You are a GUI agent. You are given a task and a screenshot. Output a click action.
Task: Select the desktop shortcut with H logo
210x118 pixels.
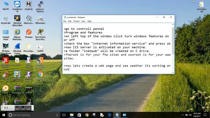[29, 6]
